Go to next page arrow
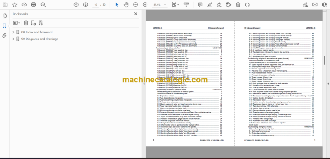330x159 pixels. coord(86,5)
